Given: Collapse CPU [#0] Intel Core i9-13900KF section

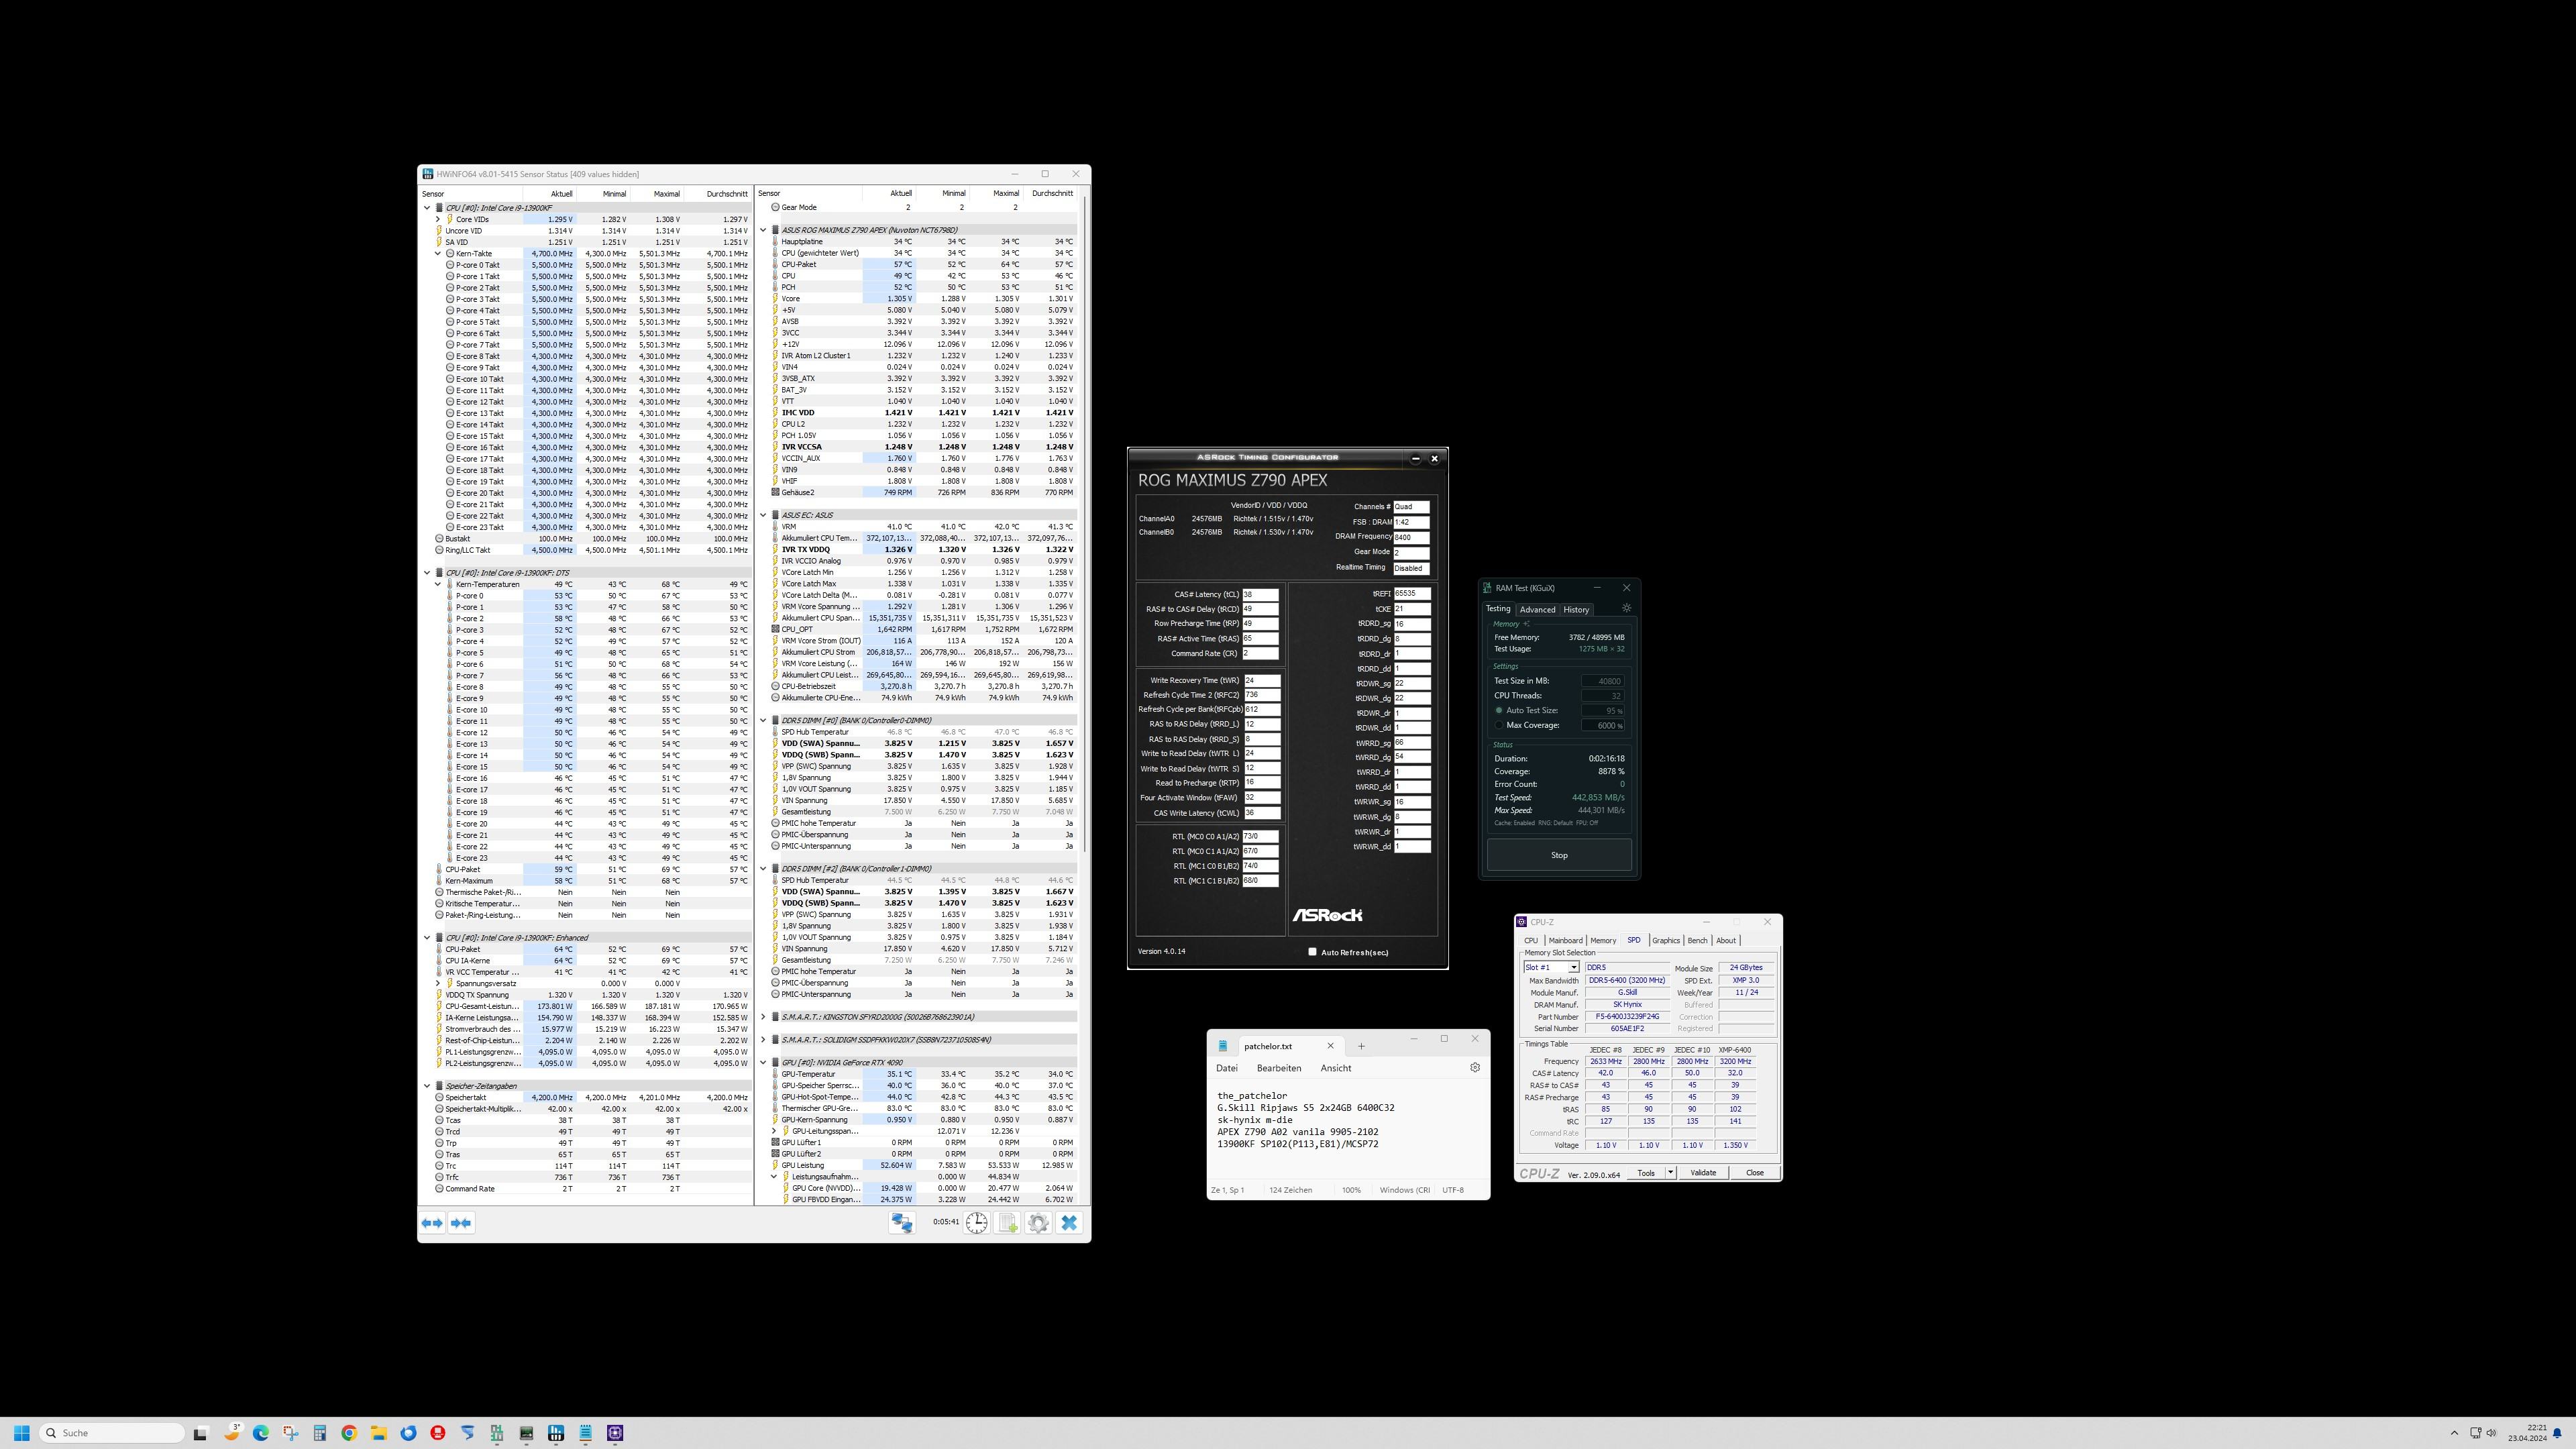Looking at the screenshot, I should [427, 208].
